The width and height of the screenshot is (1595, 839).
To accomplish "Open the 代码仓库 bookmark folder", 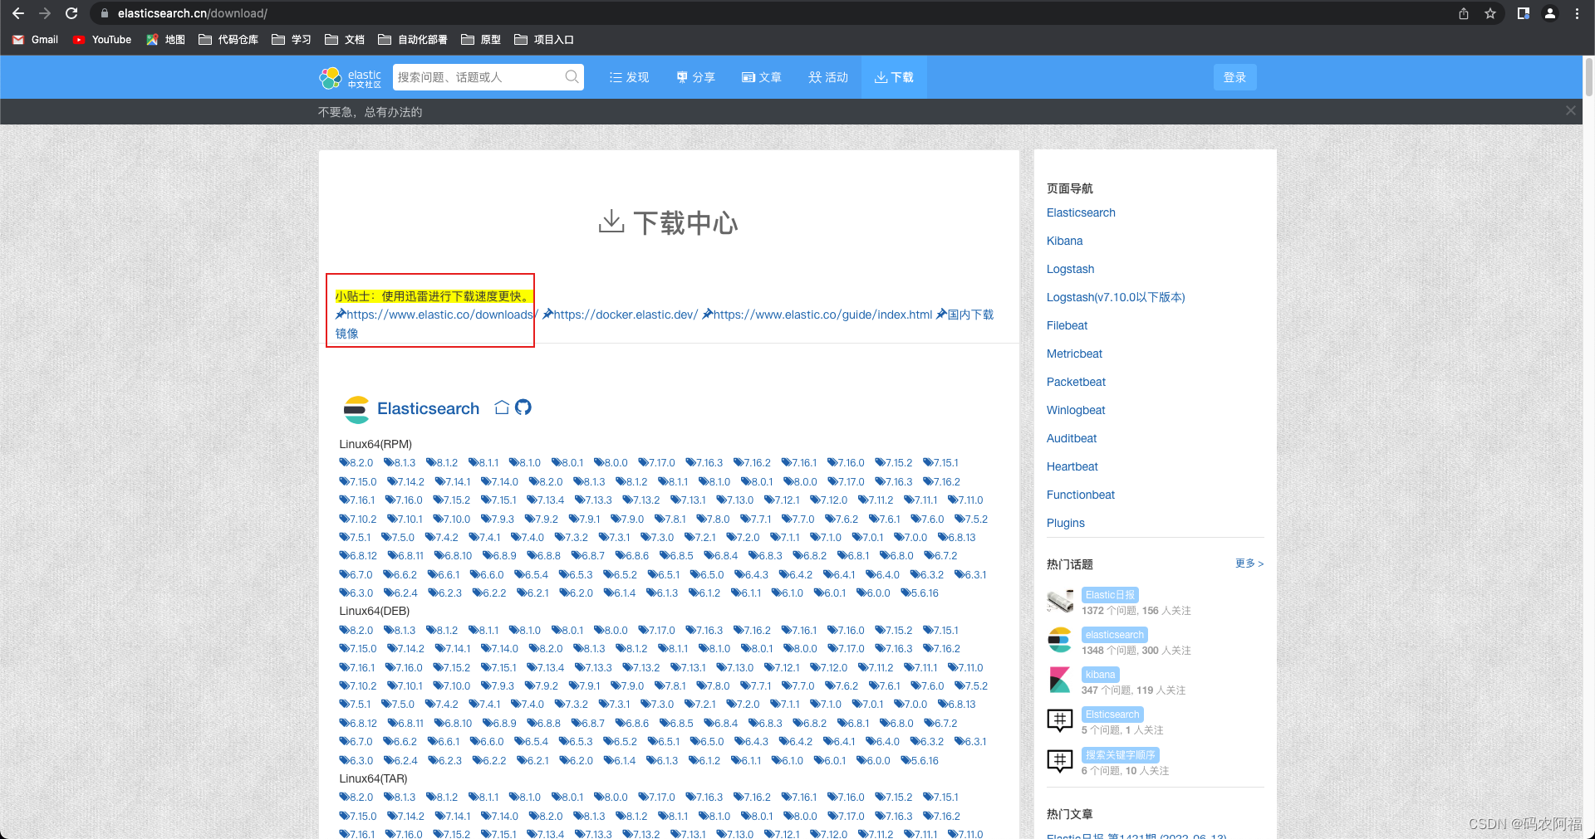I will [x=228, y=40].
